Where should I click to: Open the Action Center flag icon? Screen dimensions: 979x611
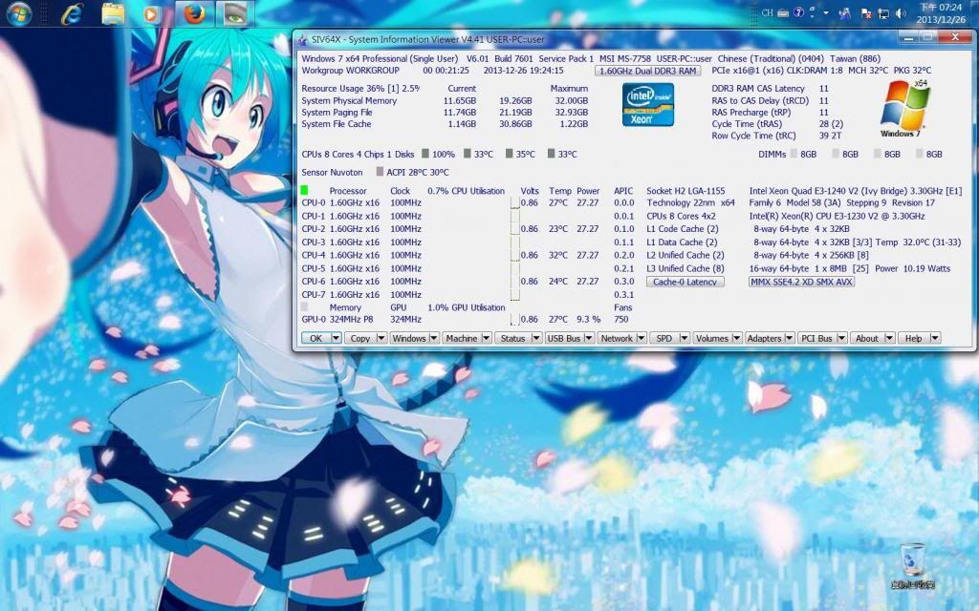[866, 13]
